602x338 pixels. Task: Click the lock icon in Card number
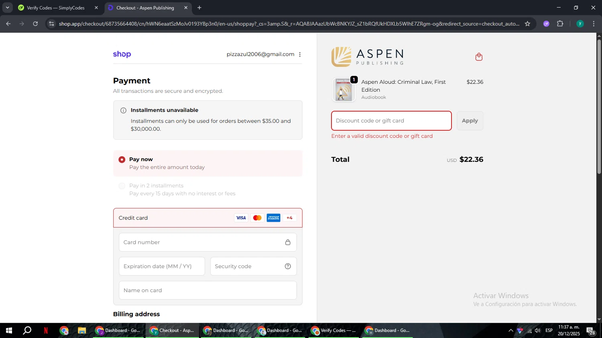(288, 242)
